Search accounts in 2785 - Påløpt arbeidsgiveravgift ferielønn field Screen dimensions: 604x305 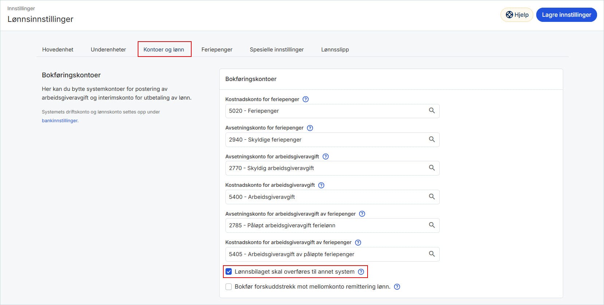click(x=432, y=225)
